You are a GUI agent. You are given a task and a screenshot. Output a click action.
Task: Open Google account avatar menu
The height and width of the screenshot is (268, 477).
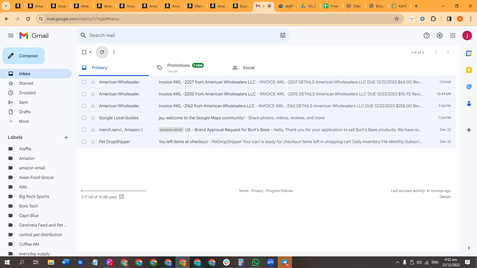point(467,35)
